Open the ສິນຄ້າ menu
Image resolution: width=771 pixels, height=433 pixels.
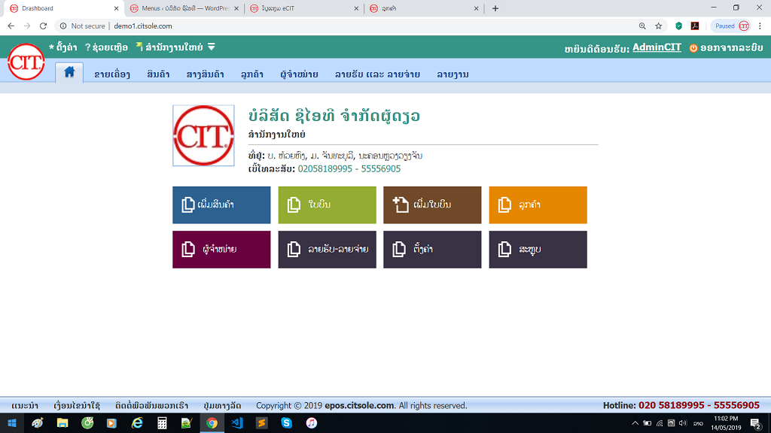click(158, 74)
